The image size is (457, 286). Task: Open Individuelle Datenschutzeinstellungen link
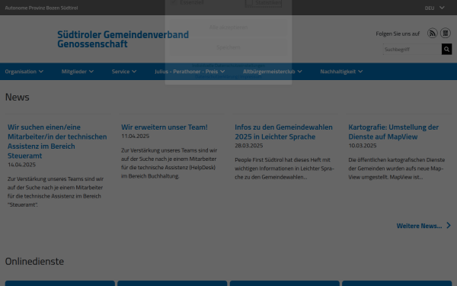click(x=228, y=66)
